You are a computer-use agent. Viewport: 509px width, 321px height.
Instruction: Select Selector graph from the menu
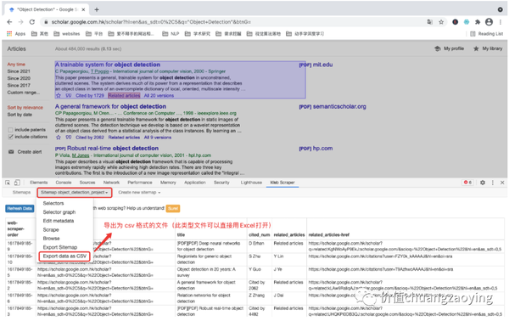click(59, 212)
